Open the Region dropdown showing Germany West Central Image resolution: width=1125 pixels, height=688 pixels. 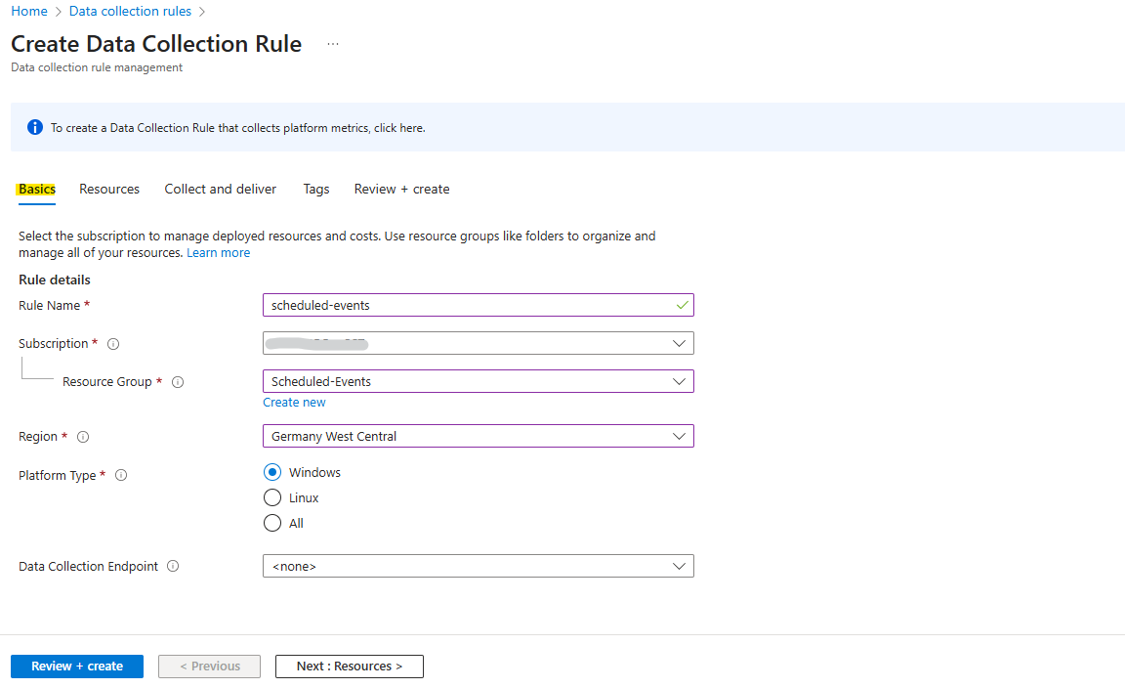[x=478, y=436]
